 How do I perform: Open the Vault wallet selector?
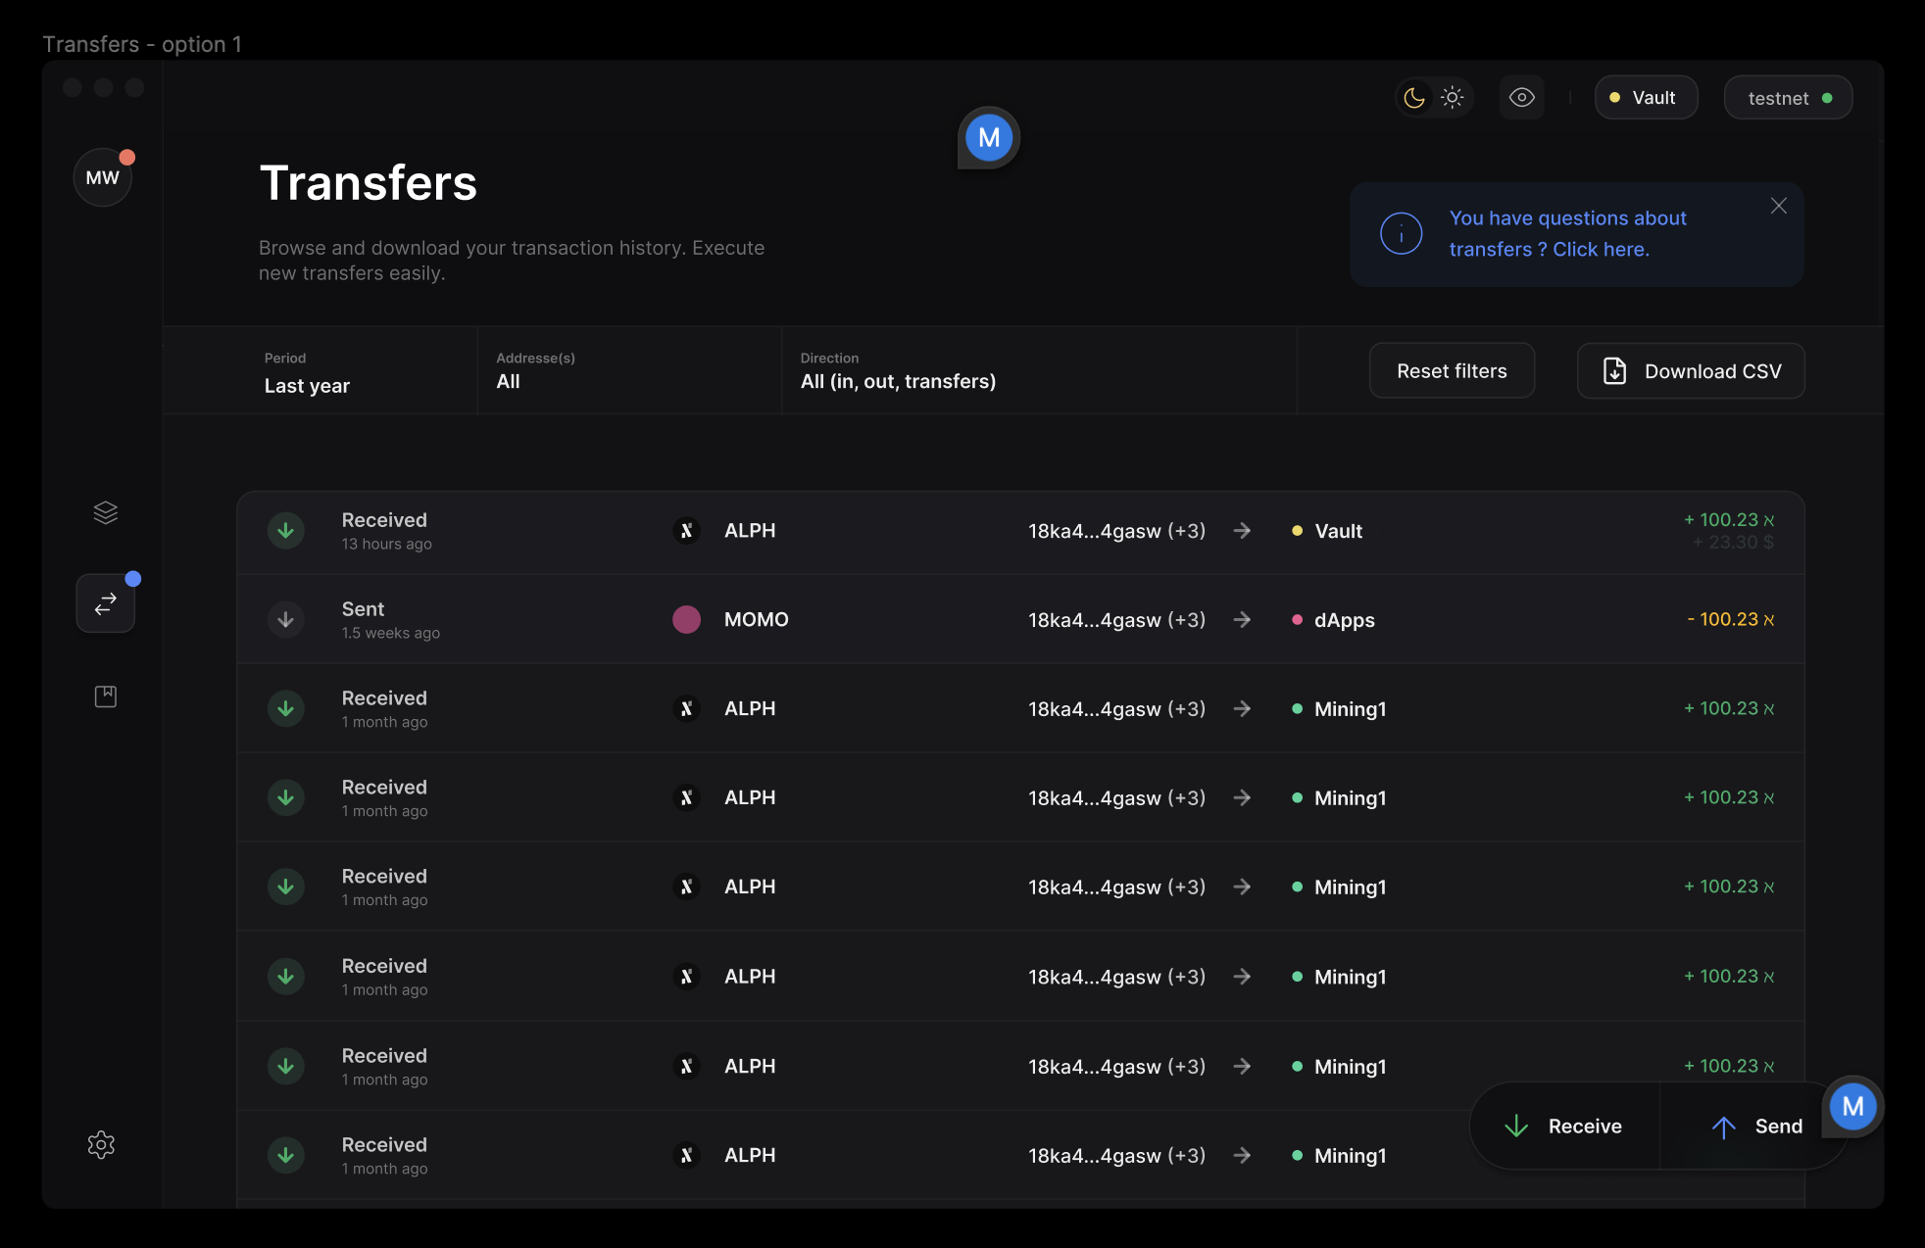1646,97
